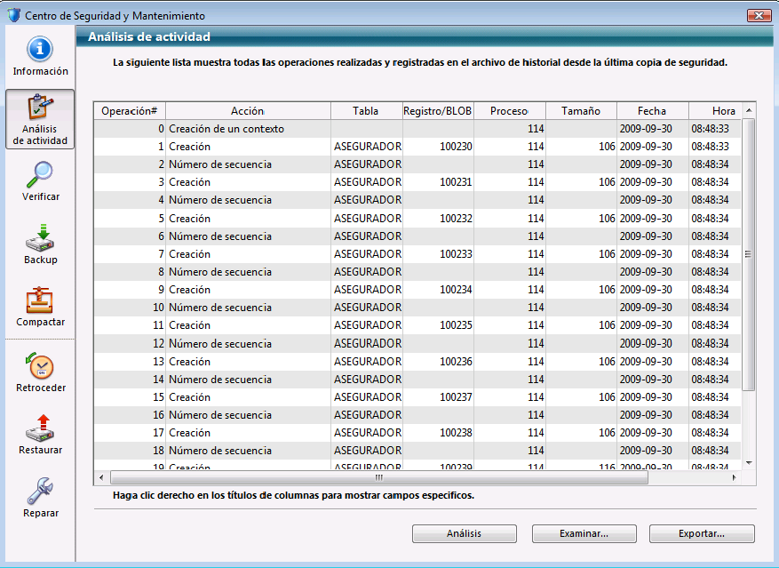This screenshot has width=779, height=568.
Task: Open the Restaurar tool icon
Action: point(40,428)
